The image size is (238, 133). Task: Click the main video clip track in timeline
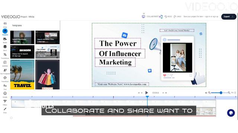click(x=113, y=103)
